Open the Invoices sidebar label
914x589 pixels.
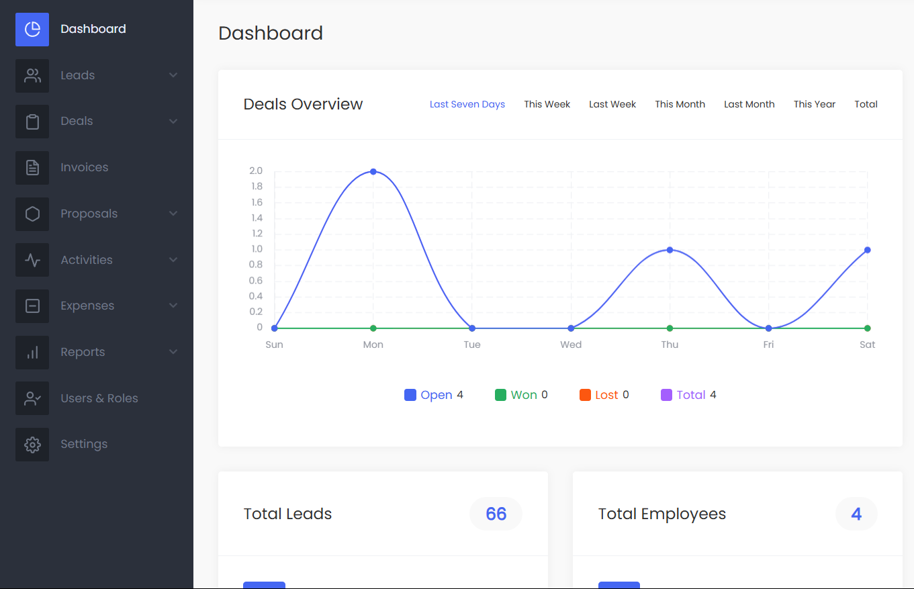(85, 167)
